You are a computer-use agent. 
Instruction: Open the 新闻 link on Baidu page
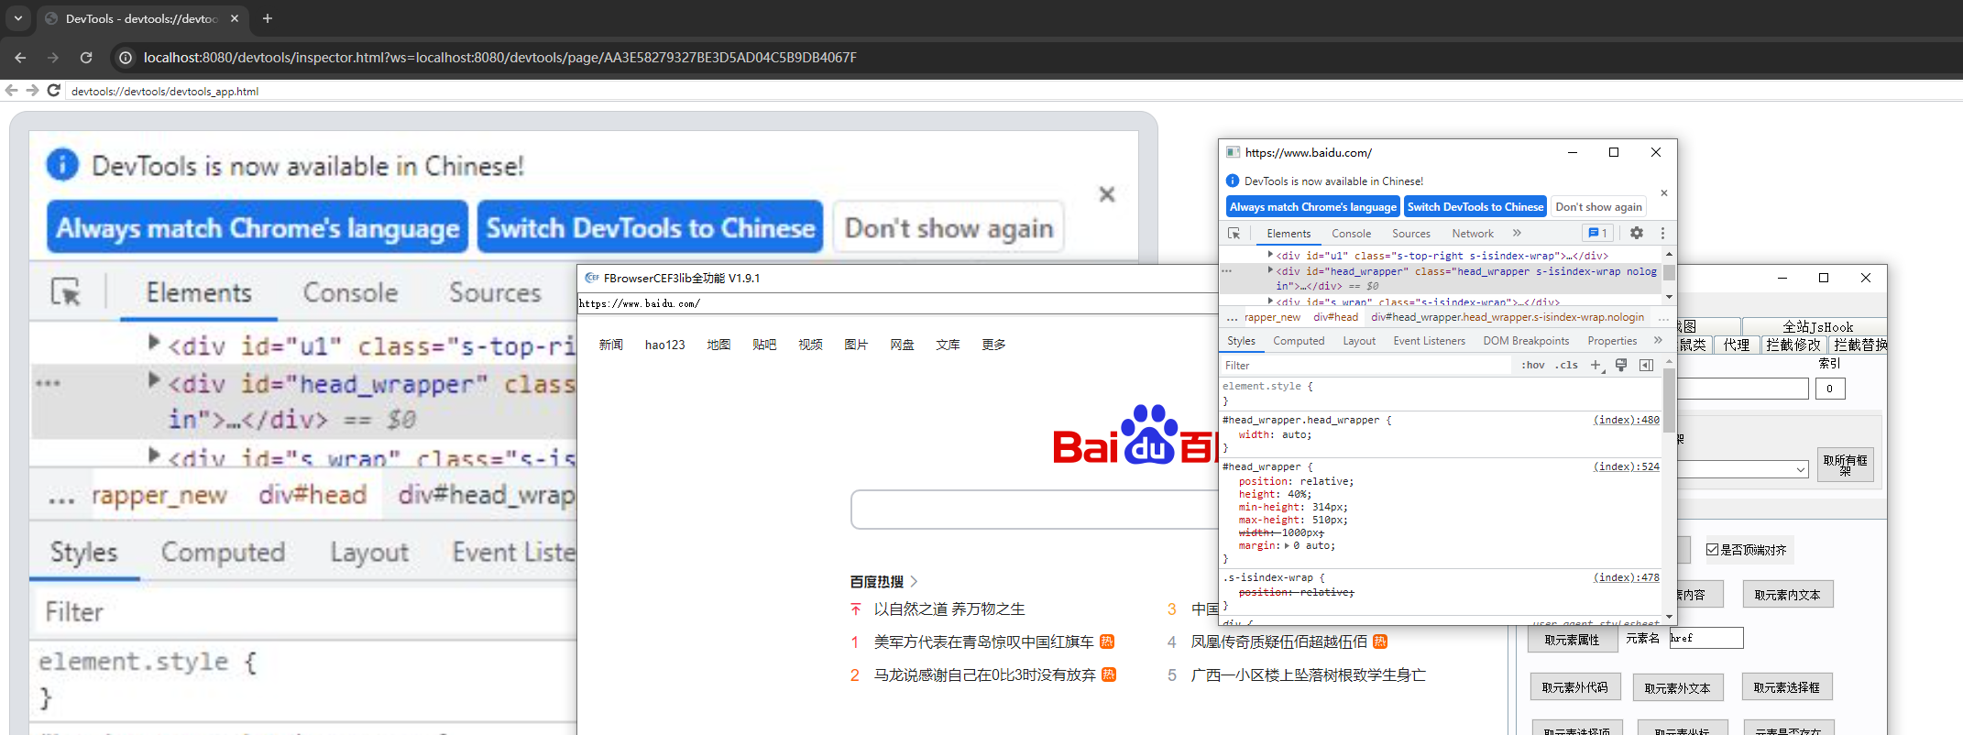click(x=611, y=345)
